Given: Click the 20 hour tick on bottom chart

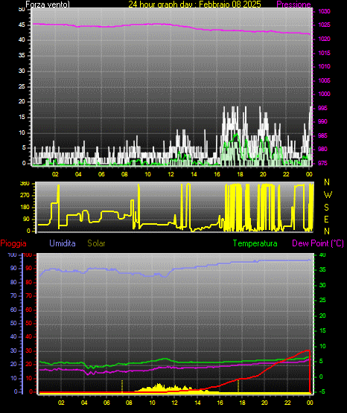Looking at the screenshot, I should point(264,403).
